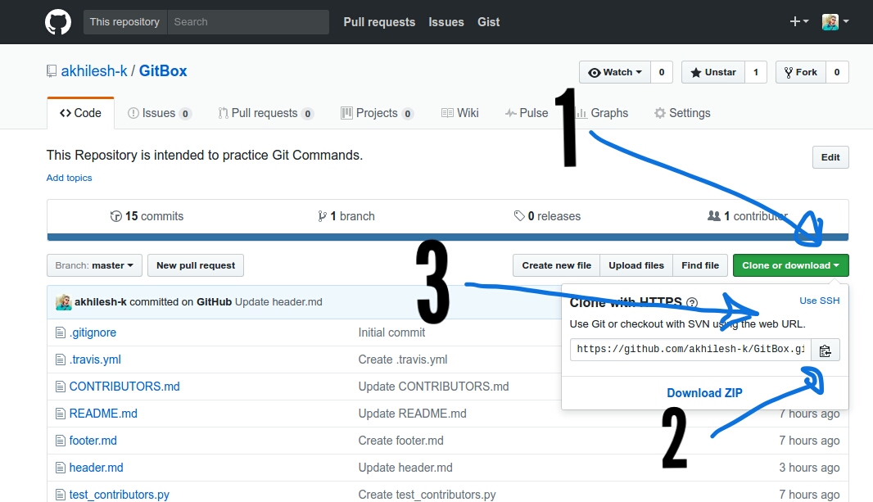
Task: Focus the Search input field
Action: click(248, 22)
